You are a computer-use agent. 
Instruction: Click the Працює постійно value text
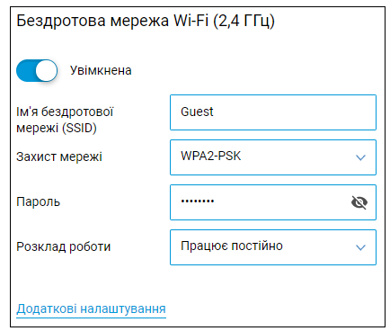(232, 246)
